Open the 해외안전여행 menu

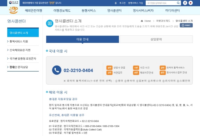click(x=33, y=10)
